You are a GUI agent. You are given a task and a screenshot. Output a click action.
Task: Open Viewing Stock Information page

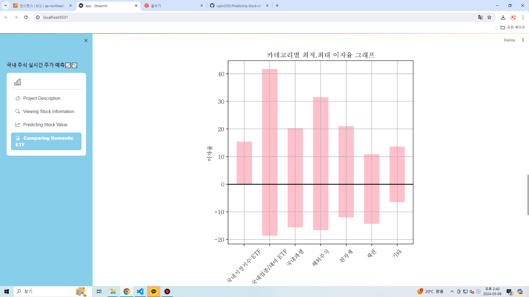(x=48, y=111)
